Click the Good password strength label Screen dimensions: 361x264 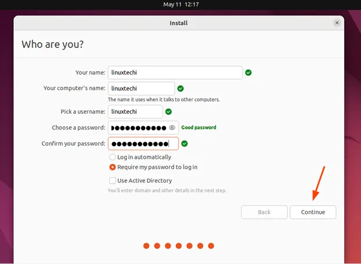(198, 128)
